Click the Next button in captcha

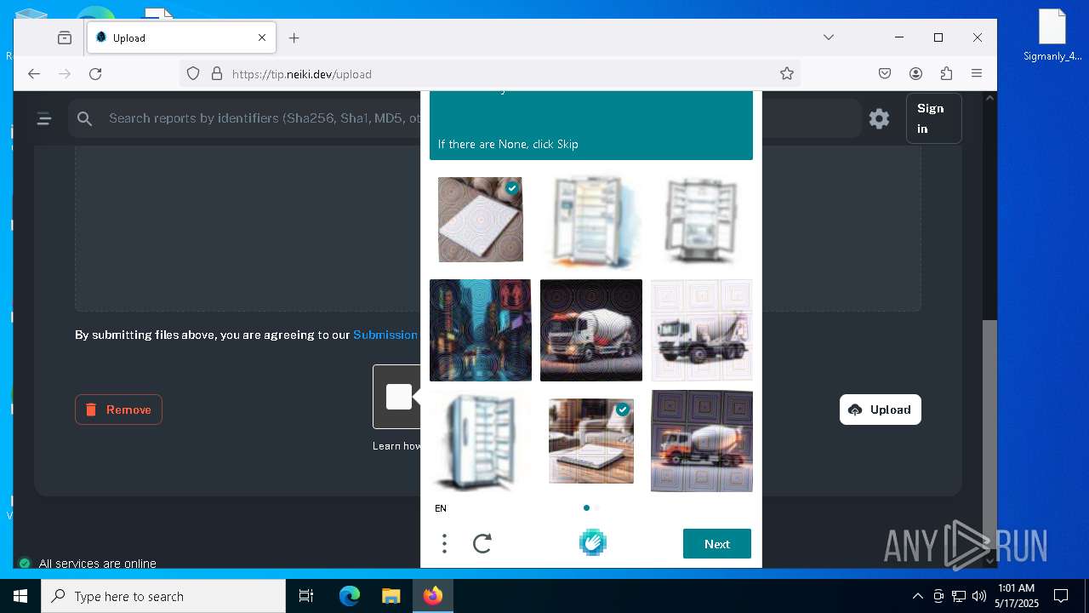point(717,544)
